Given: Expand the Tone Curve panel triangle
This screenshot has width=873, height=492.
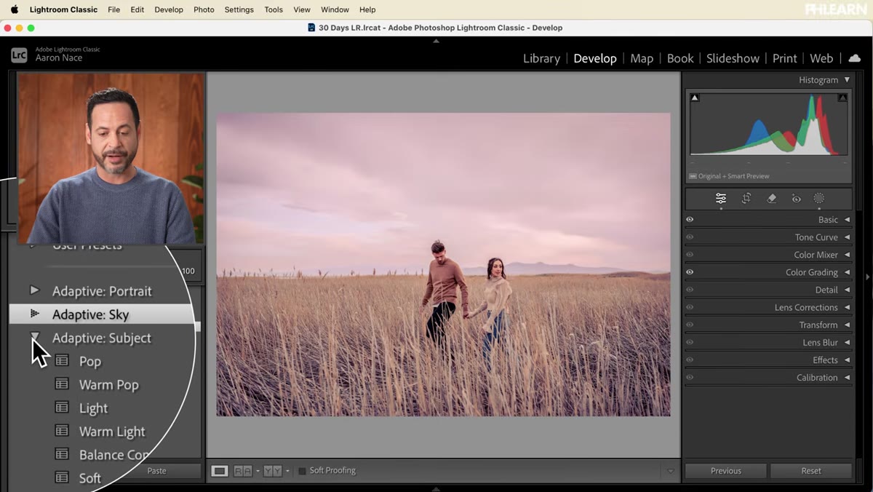Looking at the screenshot, I should point(847,237).
